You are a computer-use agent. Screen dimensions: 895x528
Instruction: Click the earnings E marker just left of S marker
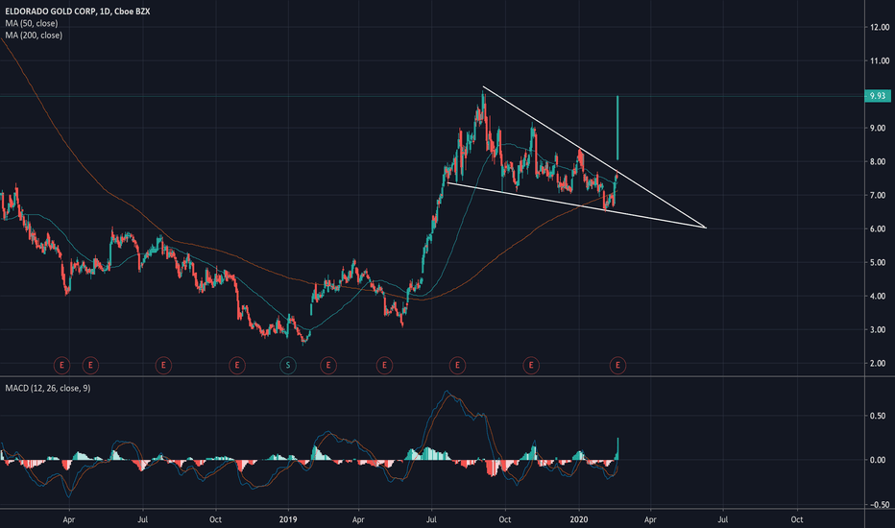click(x=237, y=366)
